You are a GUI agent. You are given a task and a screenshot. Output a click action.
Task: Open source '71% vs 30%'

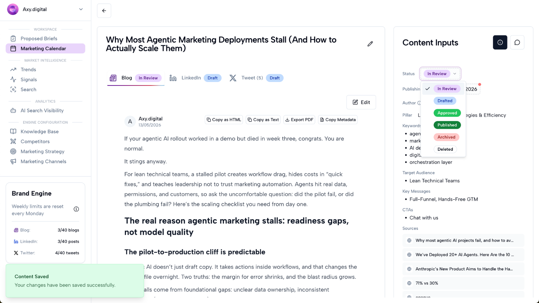[x=463, y=283]
